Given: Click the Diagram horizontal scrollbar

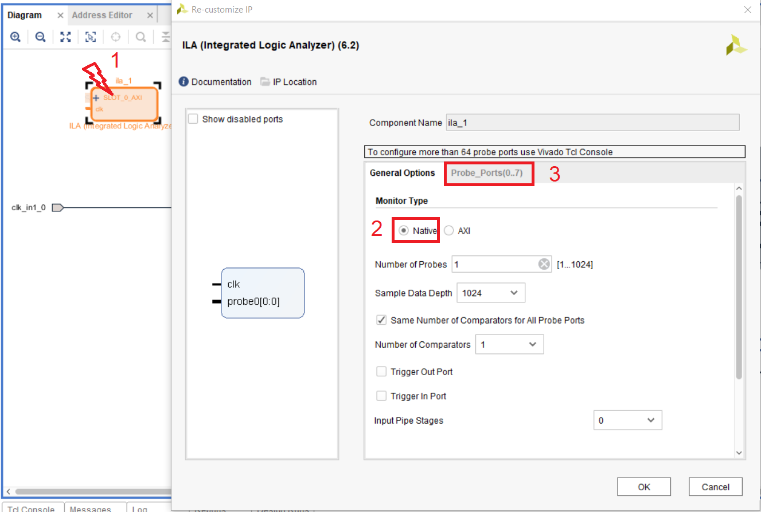Looking at the screenshot, I should pos(92,491).
